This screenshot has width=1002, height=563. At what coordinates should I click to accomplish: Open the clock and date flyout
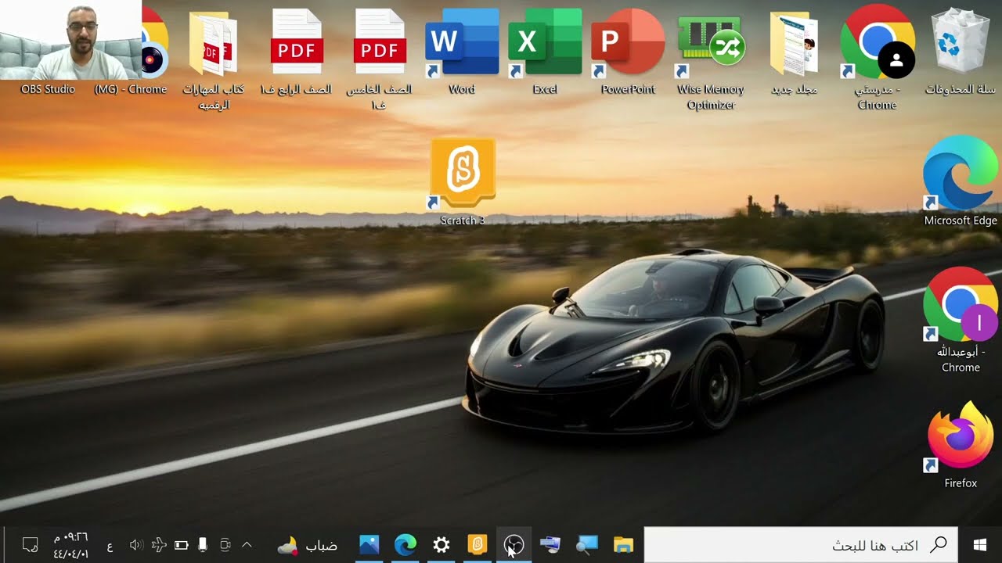(x=70, y=545)
